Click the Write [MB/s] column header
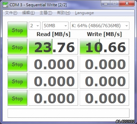The height and width of the screenshot is (124, 137). tap(104, 34)
